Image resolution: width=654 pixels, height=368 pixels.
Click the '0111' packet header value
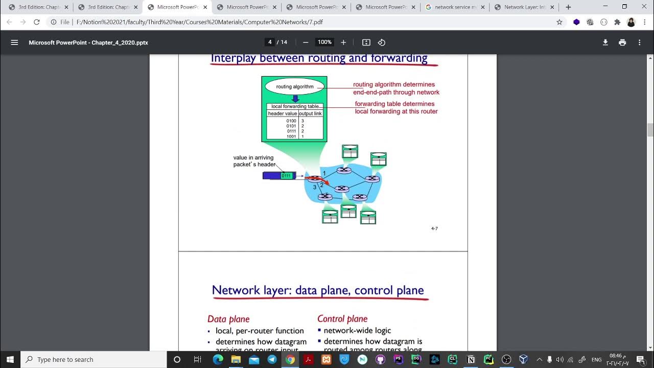[x=286, y=176]
